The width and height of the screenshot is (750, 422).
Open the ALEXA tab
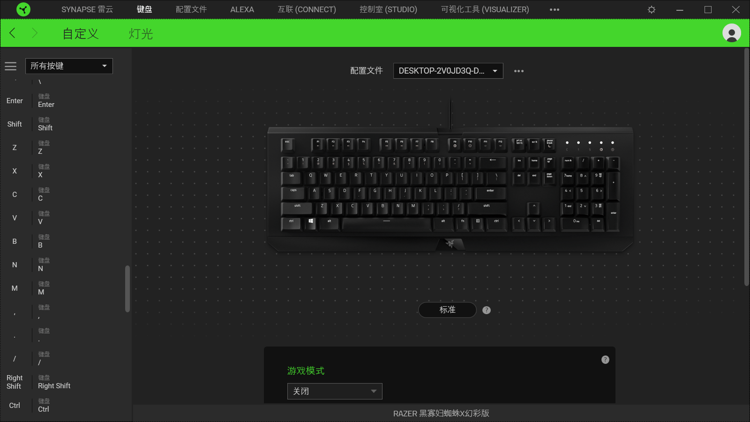point(242,9)
